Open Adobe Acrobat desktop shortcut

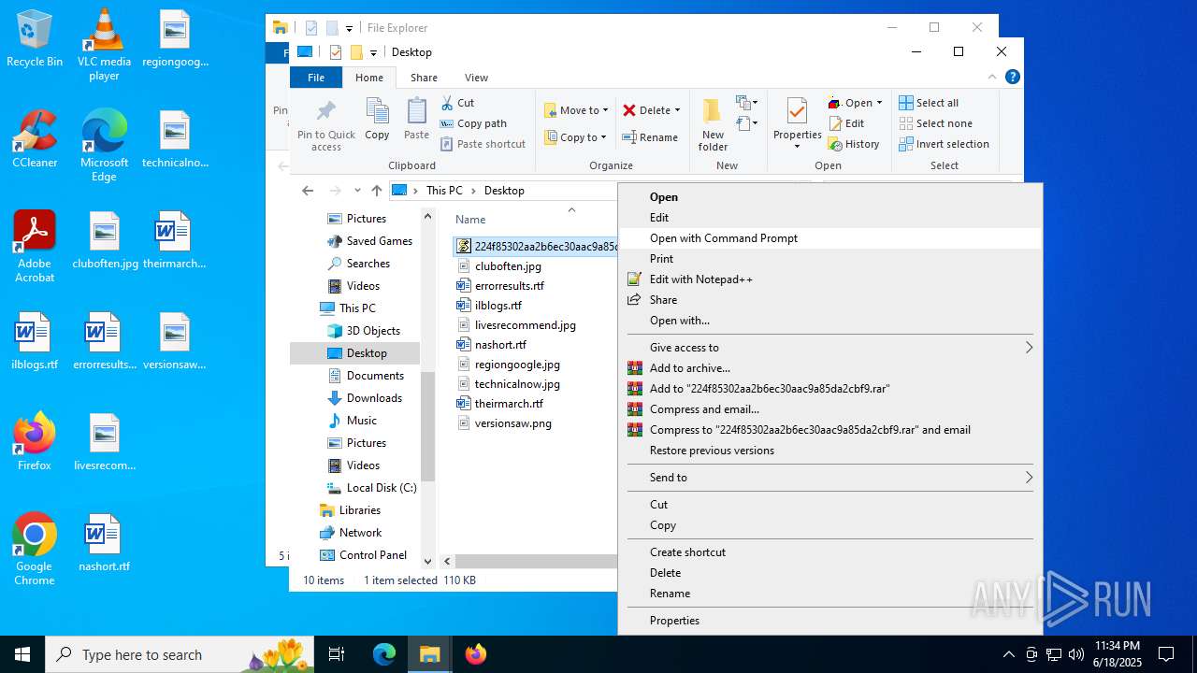point(35,247)
